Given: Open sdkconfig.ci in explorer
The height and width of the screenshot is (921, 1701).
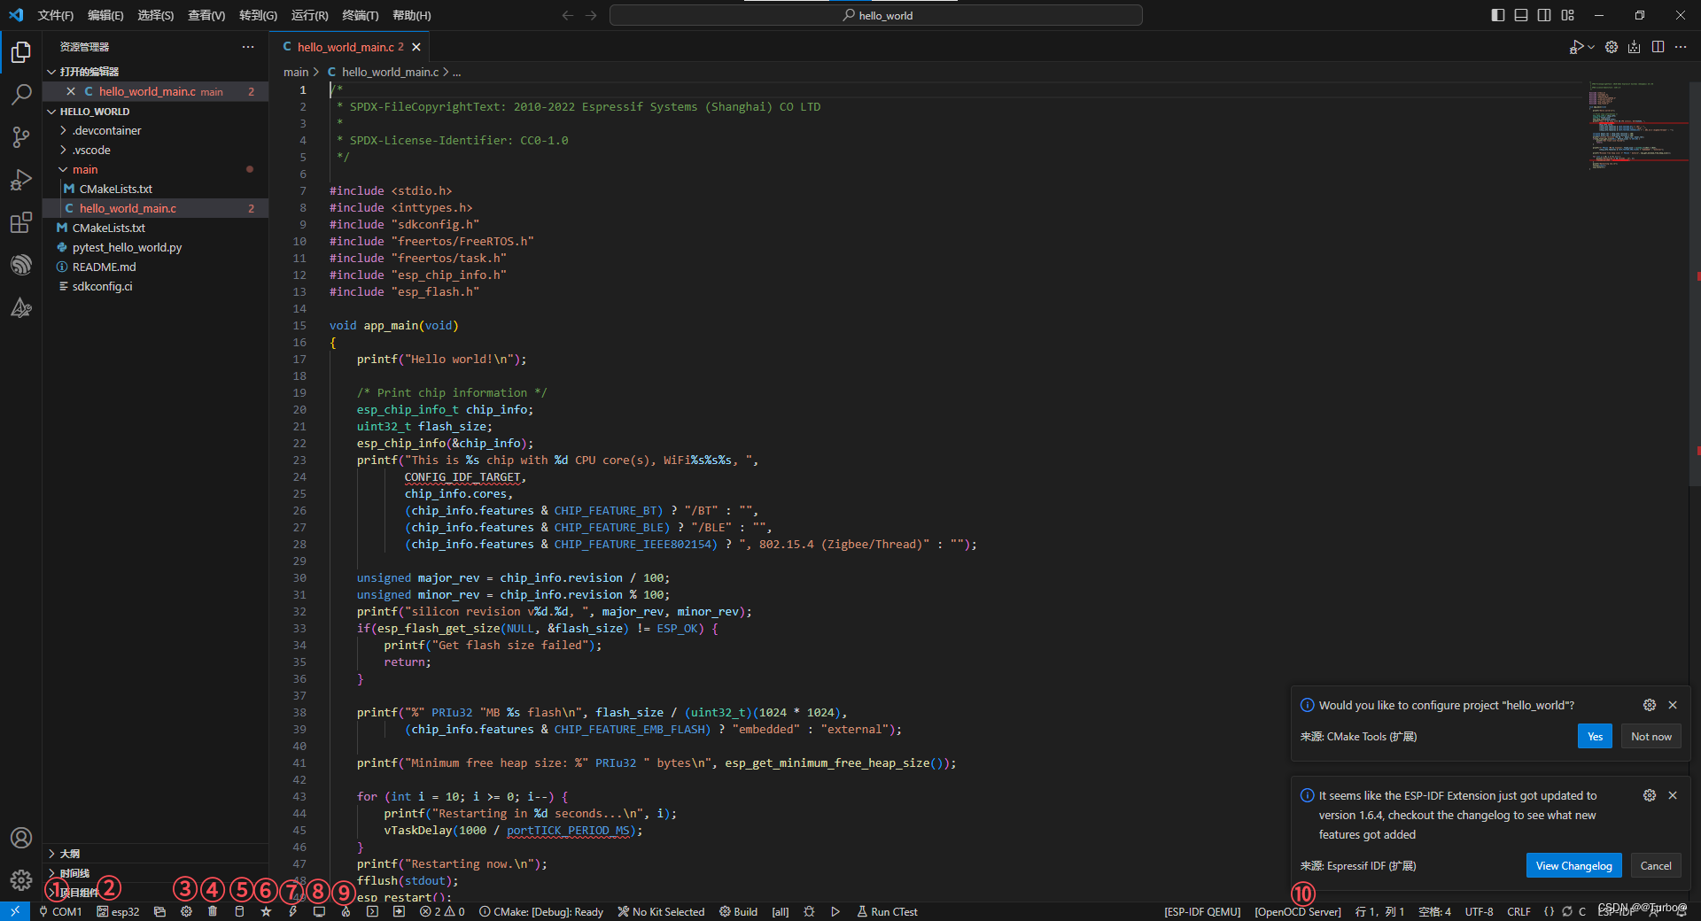Looking at the screenshot, I should 155,286.
